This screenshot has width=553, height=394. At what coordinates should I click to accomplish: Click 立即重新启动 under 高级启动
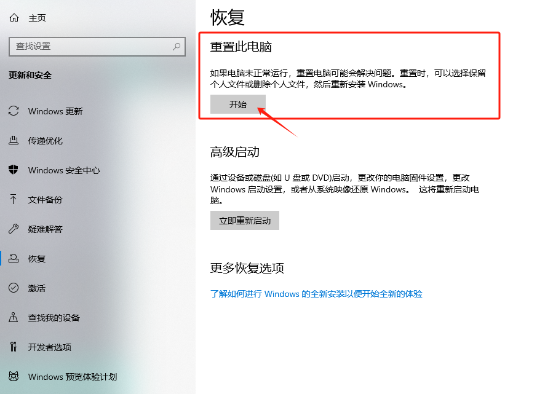click(x=244, y=220)
